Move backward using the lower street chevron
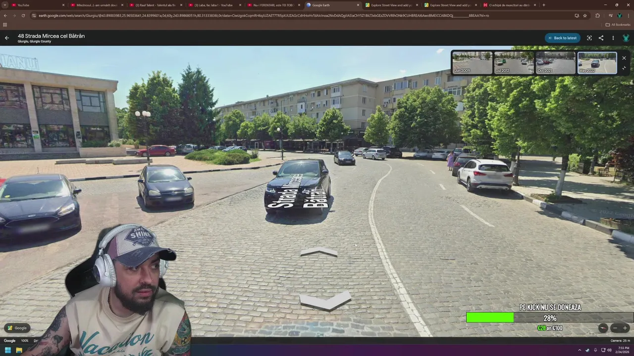Viewport: 634px width, 356px height. (325, 301)
